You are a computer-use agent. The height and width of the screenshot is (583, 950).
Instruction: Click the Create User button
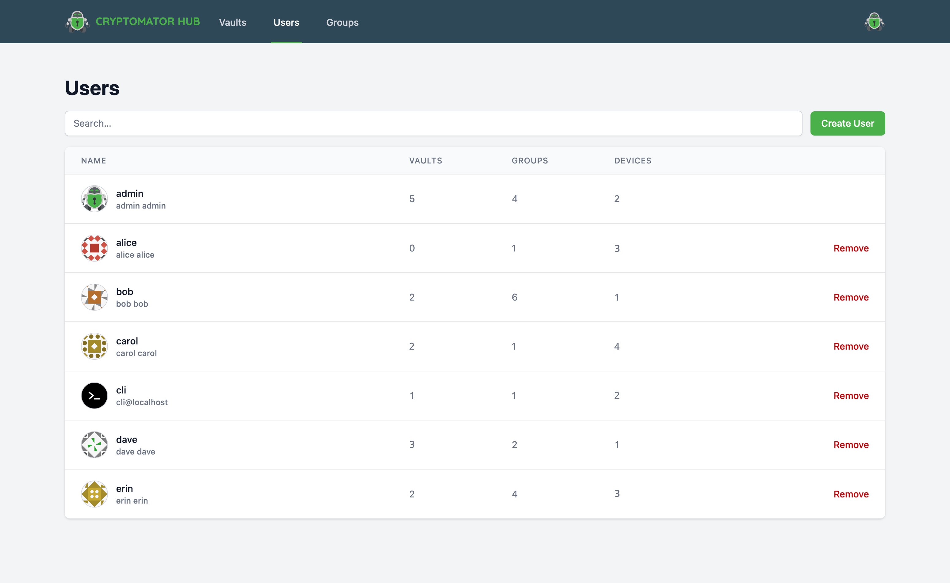pyautogui.click(x=848, y=123)
